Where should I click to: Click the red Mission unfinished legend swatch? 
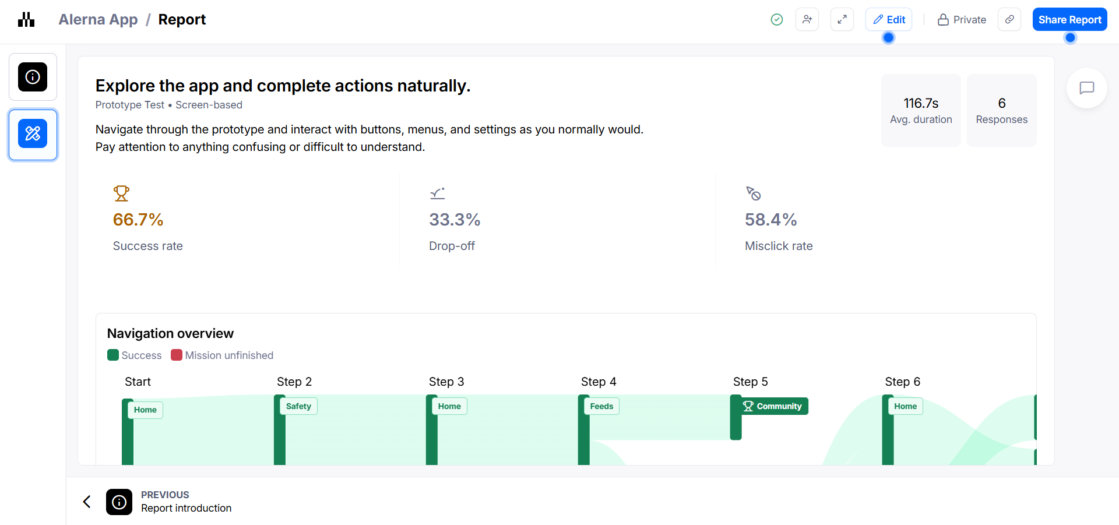177,355
